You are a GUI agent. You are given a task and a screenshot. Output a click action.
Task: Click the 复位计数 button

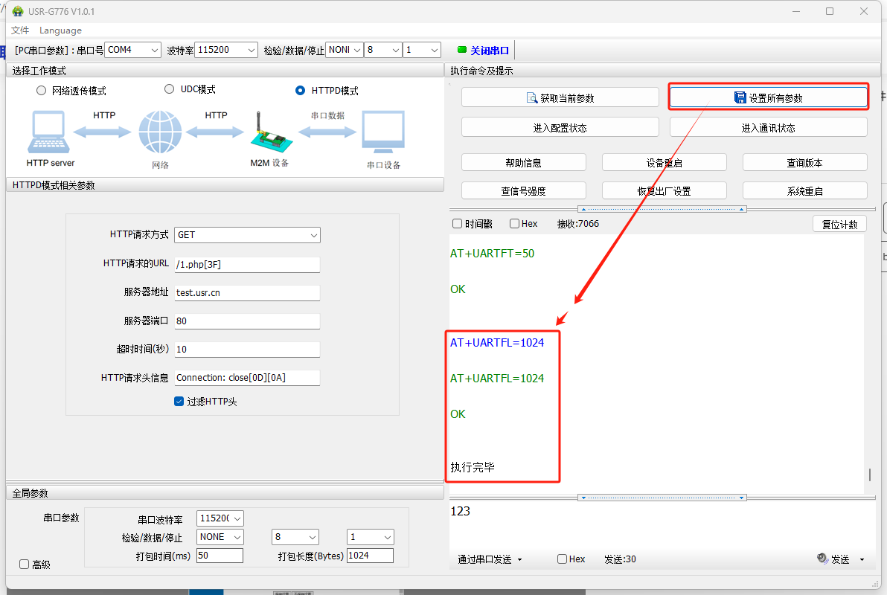[x=839, y=224]
